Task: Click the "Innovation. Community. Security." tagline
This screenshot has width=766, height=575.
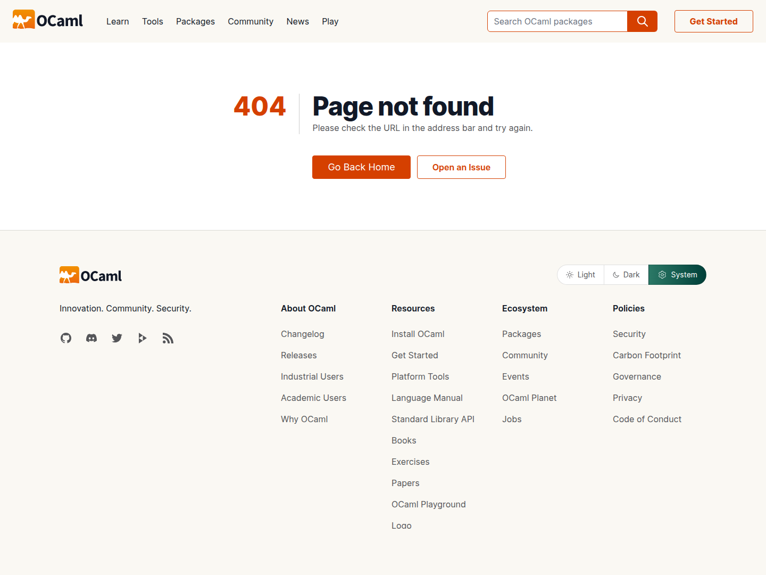Action: pyautogui.click(x=126, y=308)
